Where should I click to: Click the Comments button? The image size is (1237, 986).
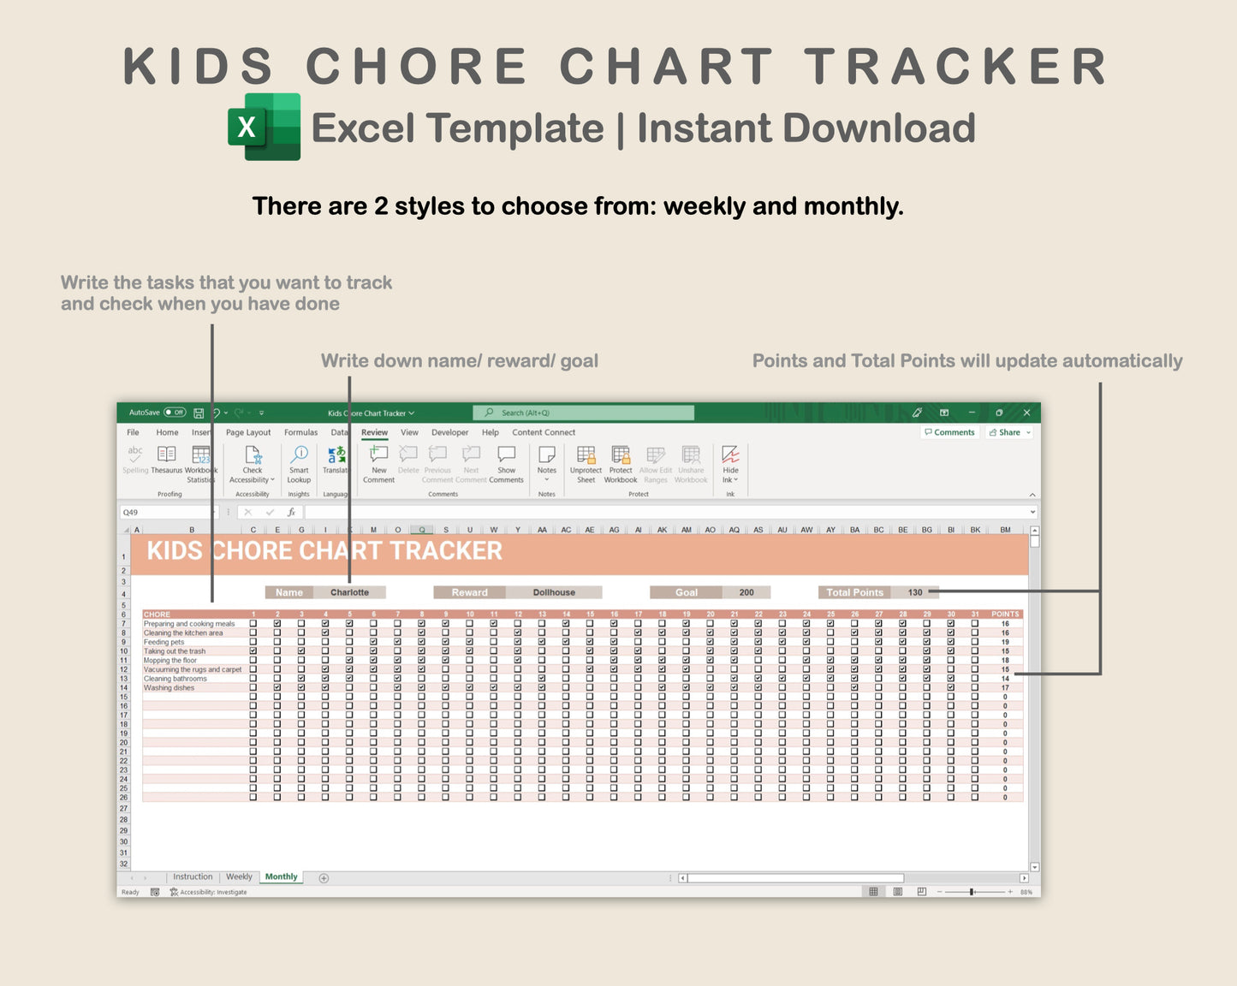[949, 432]
